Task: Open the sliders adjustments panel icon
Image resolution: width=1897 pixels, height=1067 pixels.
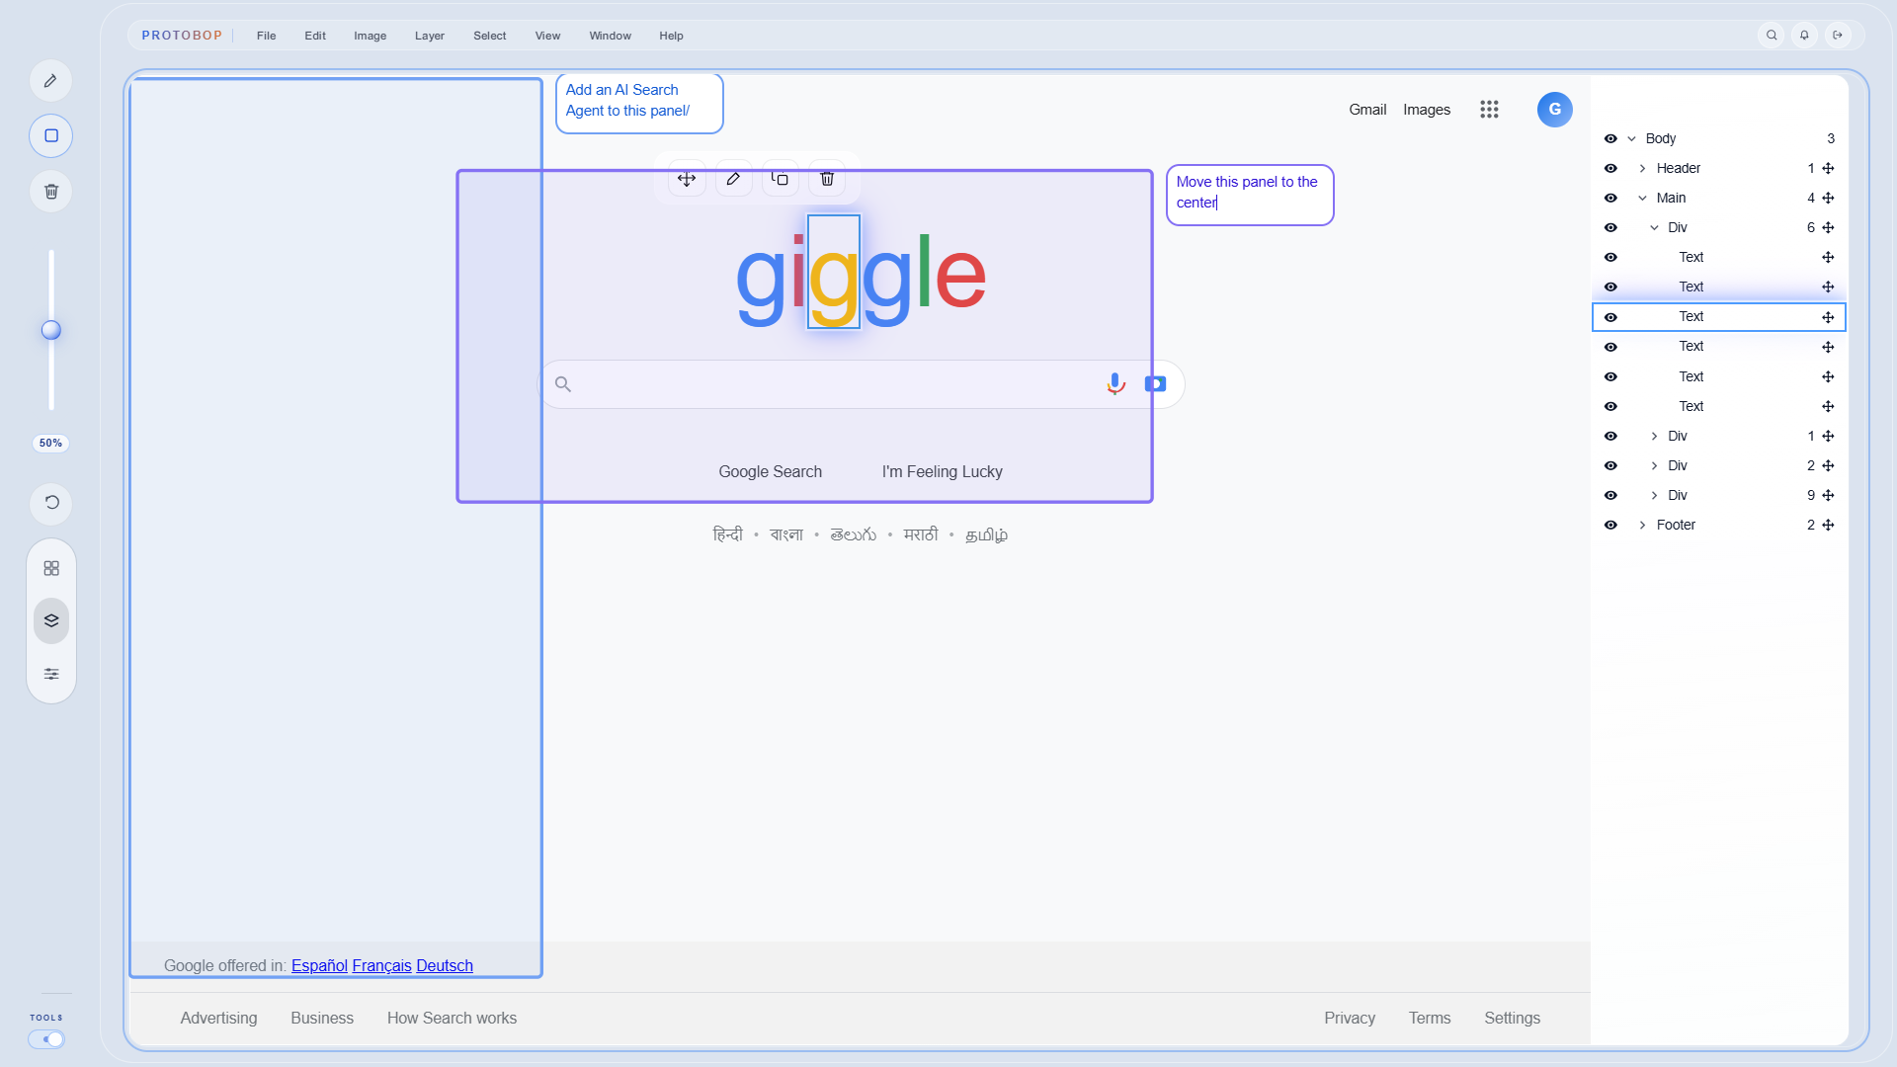Action: point(51,674)
